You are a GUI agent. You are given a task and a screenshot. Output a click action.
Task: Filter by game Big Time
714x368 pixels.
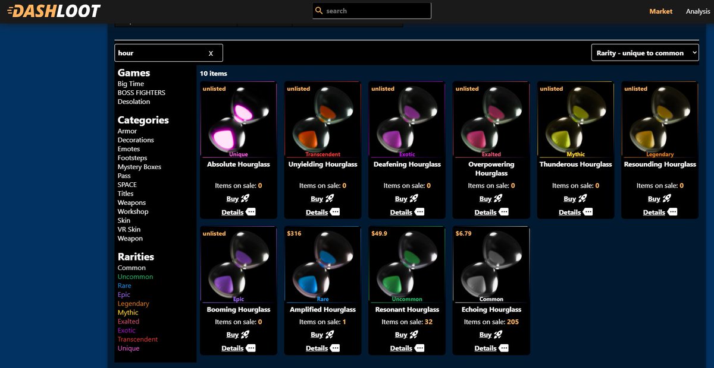point(131,84)
